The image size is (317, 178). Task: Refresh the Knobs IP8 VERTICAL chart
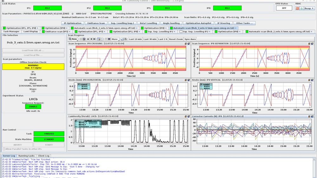(309, 80)
